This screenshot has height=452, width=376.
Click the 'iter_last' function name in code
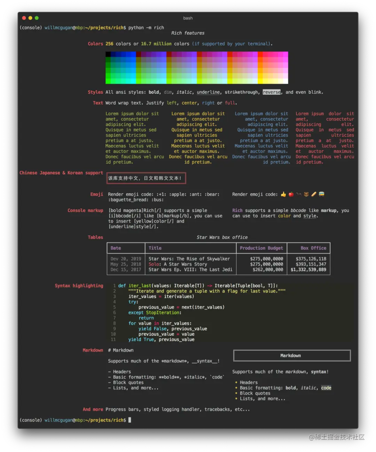coord(140,286)
